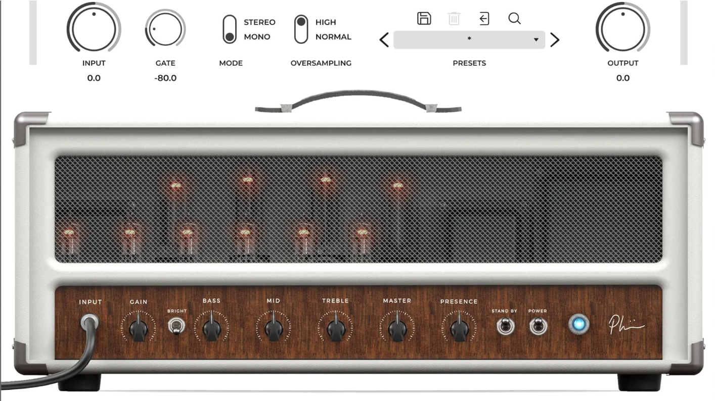The width and height of the screenshot is (715, 401).
Task: Click the presets dropdown arrow
Action: point(536,40)
